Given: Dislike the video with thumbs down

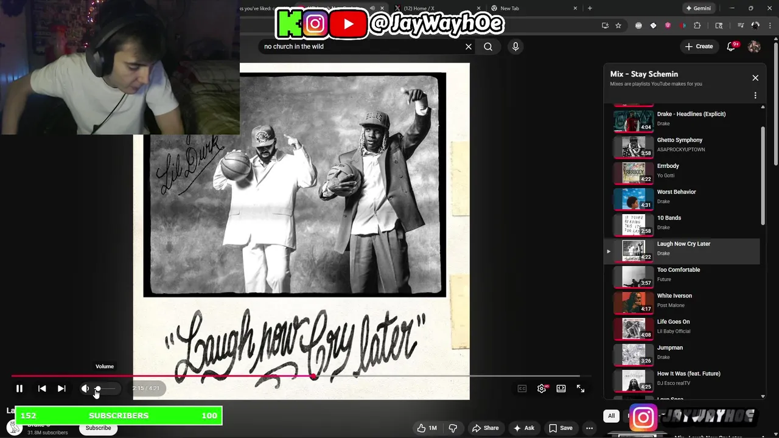Looking at the screenshot, I should (x=453, y=428).
